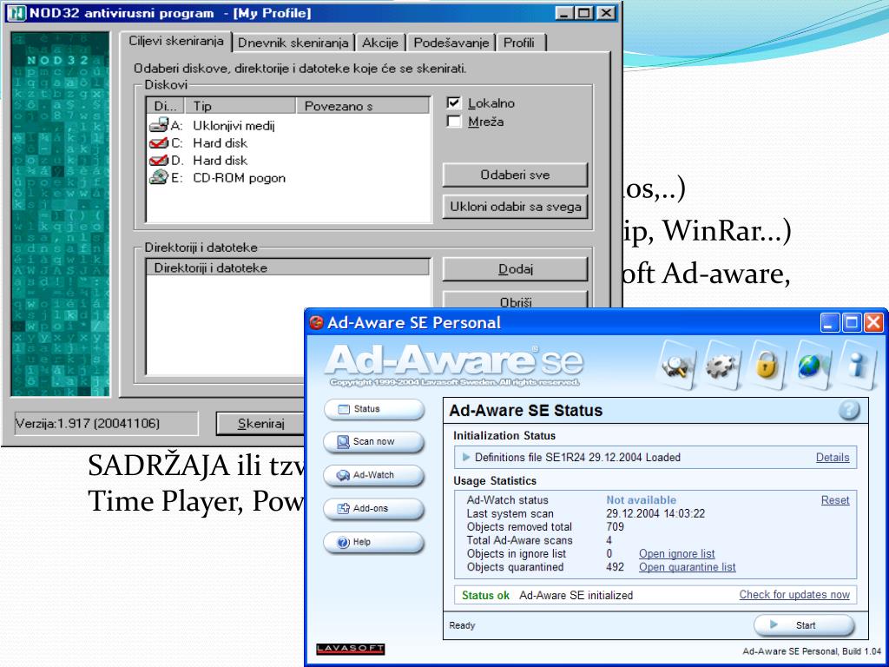
Task: Click the Odaberi sve button
Action: (x=515, y=175)
